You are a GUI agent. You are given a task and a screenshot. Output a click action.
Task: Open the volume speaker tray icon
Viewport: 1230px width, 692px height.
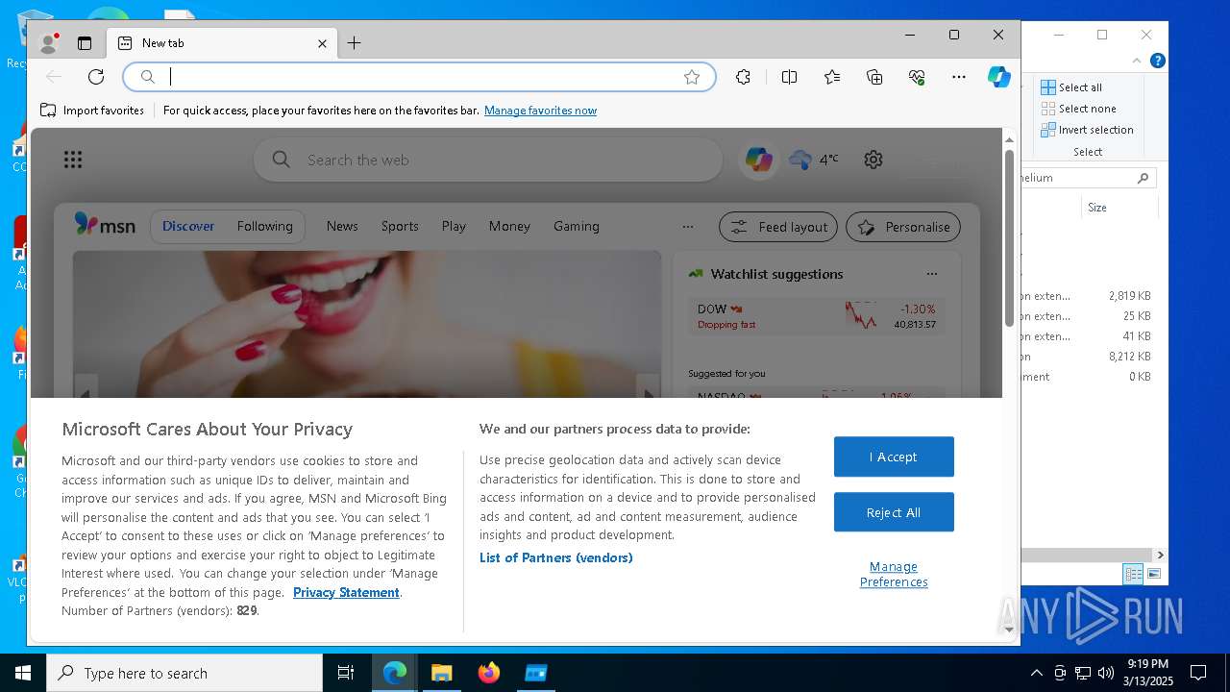click(1106, 673)
